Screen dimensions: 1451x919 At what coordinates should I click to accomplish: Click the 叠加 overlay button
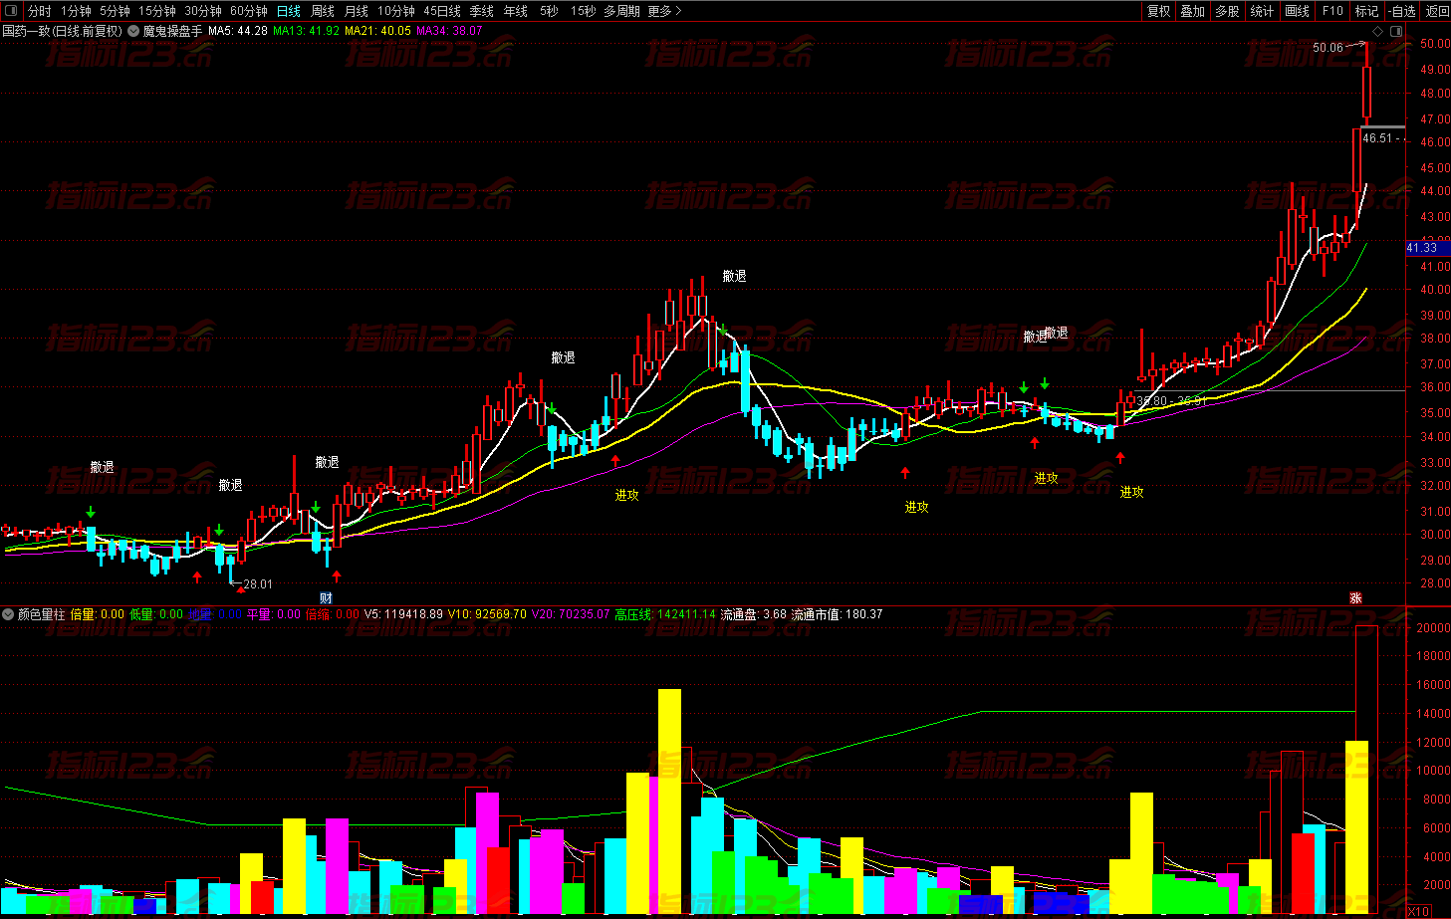coord(1193,11)
